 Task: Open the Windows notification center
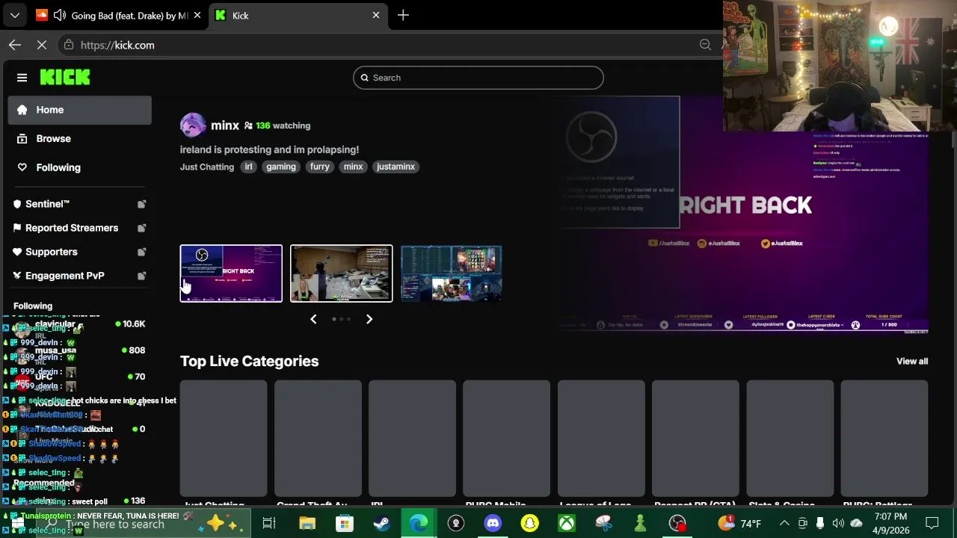pos(932,523)
